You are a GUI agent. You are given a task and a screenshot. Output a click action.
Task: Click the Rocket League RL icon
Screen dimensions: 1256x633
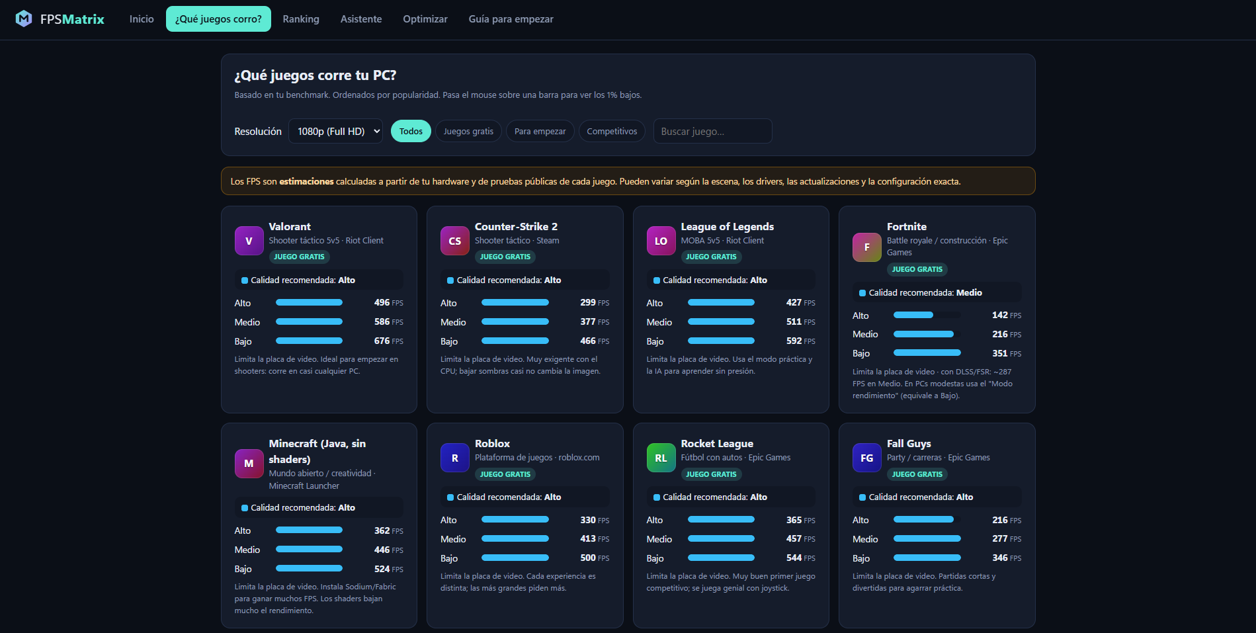(661, 458)
